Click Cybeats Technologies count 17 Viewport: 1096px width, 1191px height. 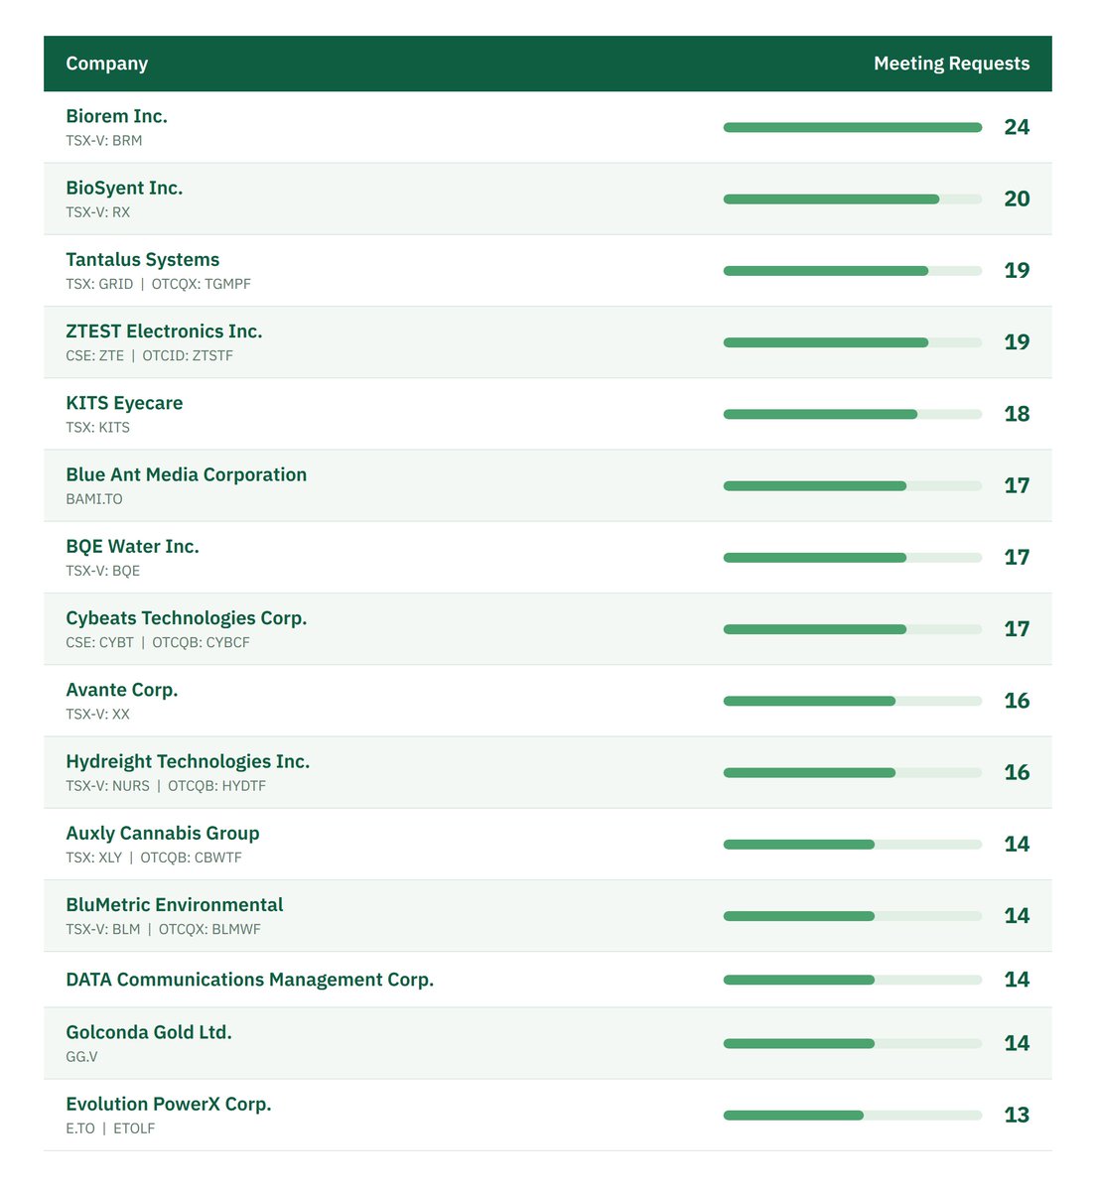tap(1017, 629)
